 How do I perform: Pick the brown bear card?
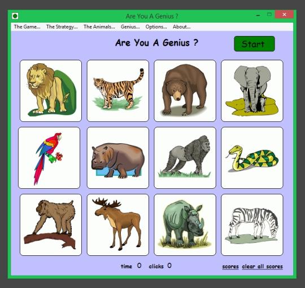[185, 91]
